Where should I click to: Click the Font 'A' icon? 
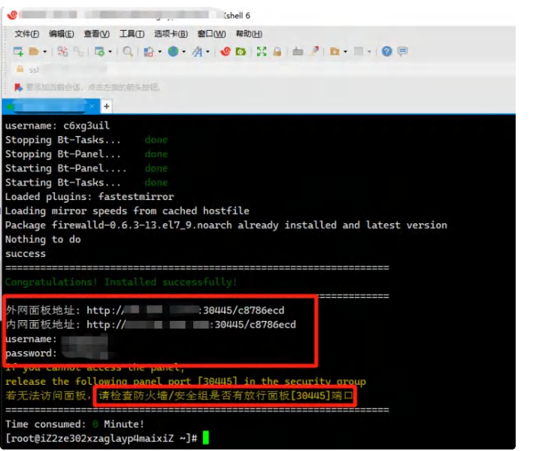(x=197, y=52)
